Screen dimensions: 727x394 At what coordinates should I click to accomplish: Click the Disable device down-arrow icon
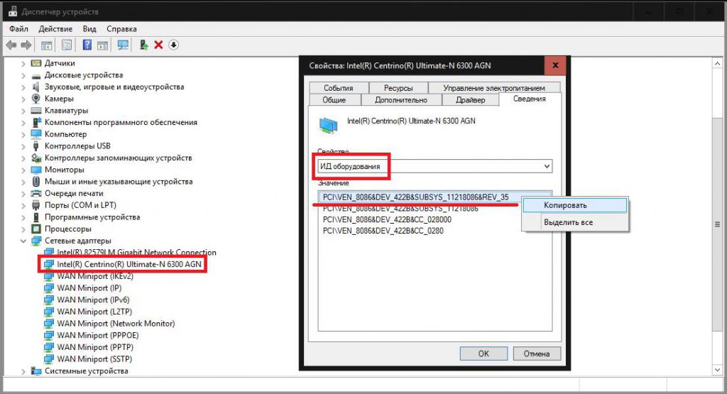(173, 45)
